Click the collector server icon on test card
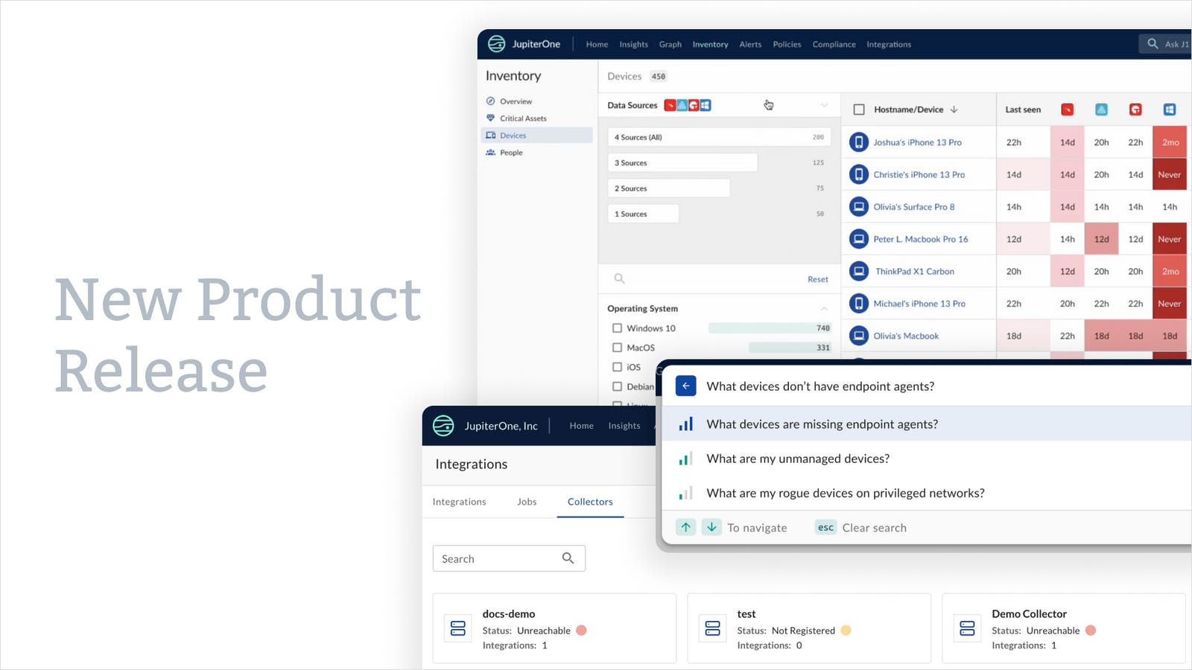The width and height of the screenshot is (1192, 670). coord(713,628)
